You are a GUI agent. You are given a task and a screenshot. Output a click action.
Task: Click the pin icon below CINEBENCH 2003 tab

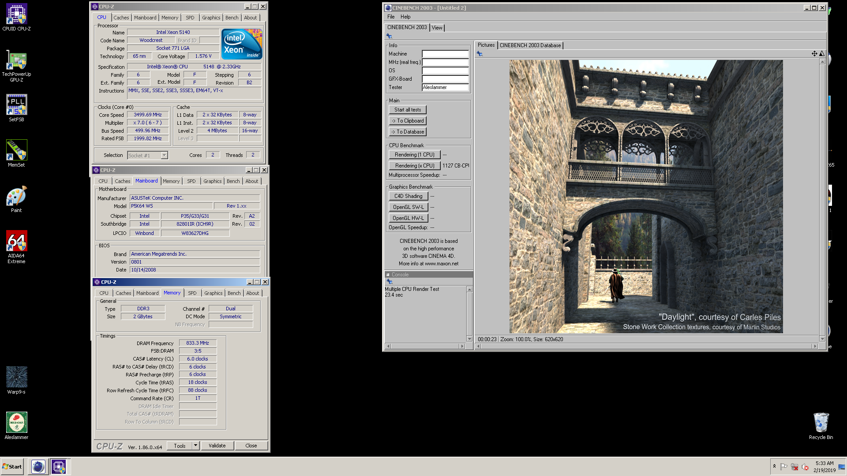tap(389, 36)
